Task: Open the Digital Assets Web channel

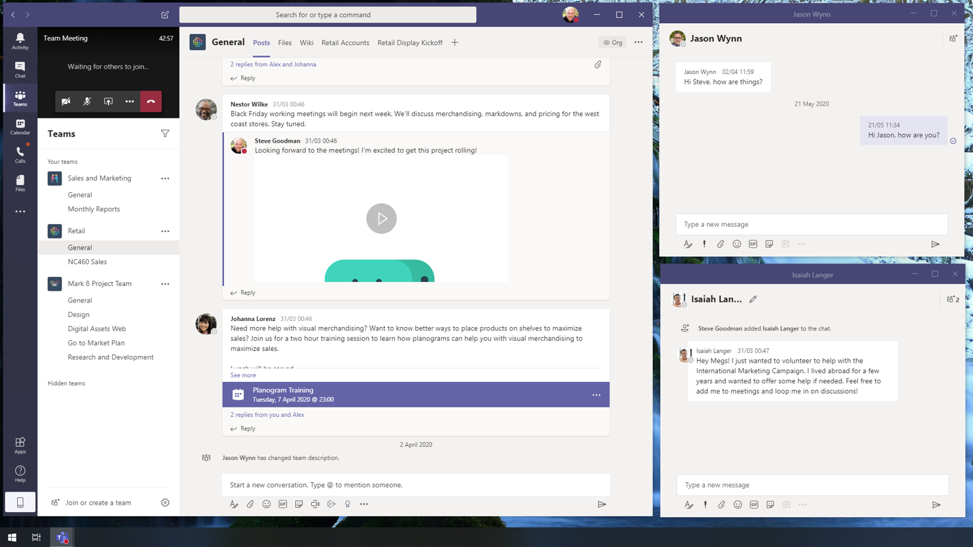Action: pos(96,328)
